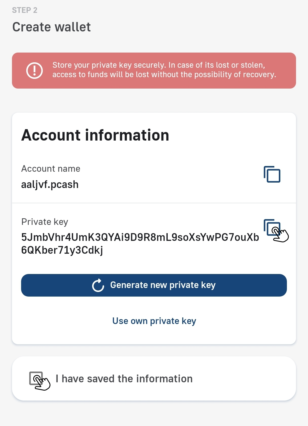This screenshot has height=426, width=308.
Task: Open the Use own private key link
Action: 154,321
